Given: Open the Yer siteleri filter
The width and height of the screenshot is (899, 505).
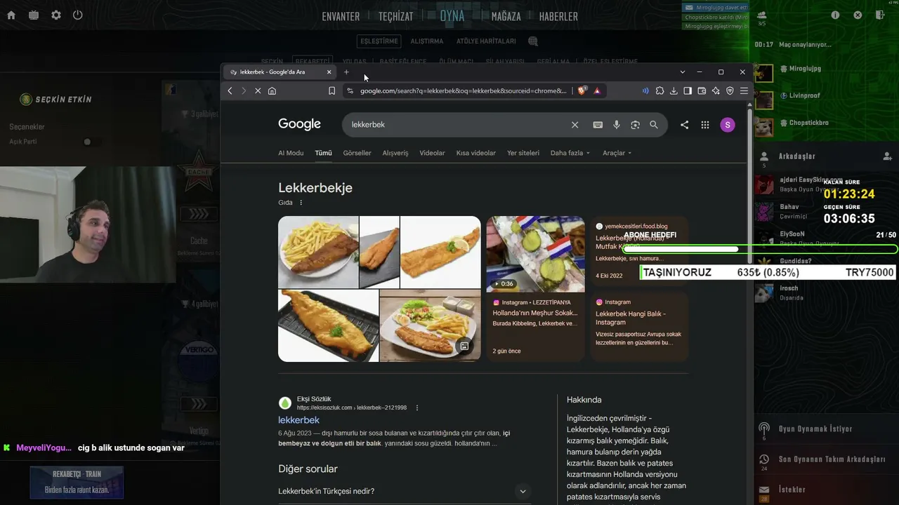Looking at the screenshot, I should pos(523,153).
